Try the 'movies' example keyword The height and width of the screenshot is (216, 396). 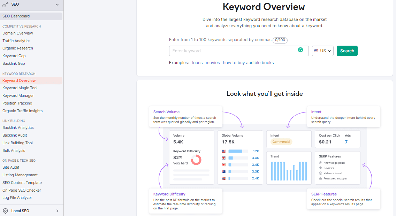tap(213, 63)
